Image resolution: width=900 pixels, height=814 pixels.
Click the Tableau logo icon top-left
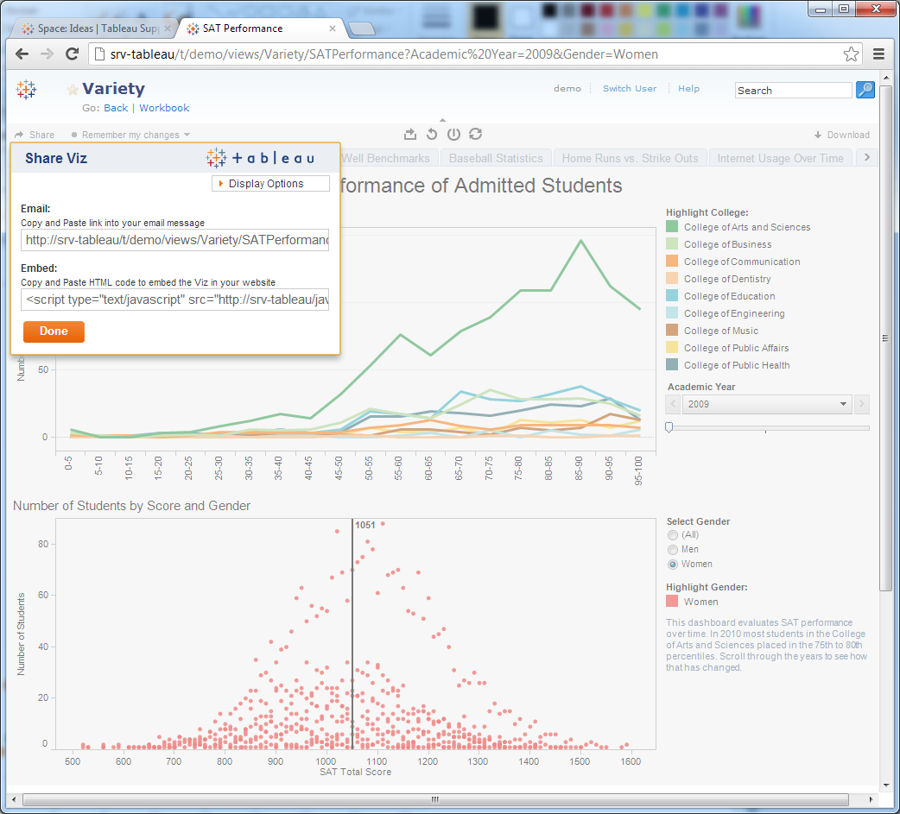tap(26, 90)
